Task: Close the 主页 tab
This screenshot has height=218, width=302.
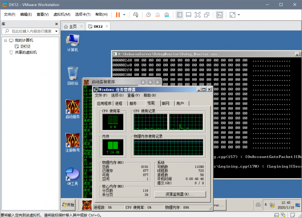Action: click(x=82, y=26)
